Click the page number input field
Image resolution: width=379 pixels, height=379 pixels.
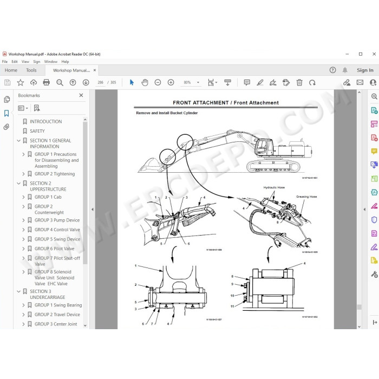tap(100, 83)
